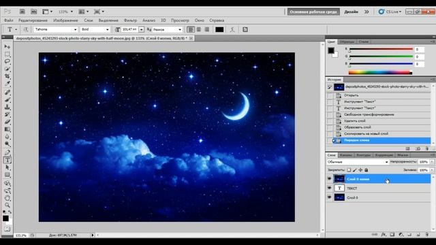This screenshot has height=245, width=436.
Task: Select the Pen tool
Action: (x=7, y=152)
